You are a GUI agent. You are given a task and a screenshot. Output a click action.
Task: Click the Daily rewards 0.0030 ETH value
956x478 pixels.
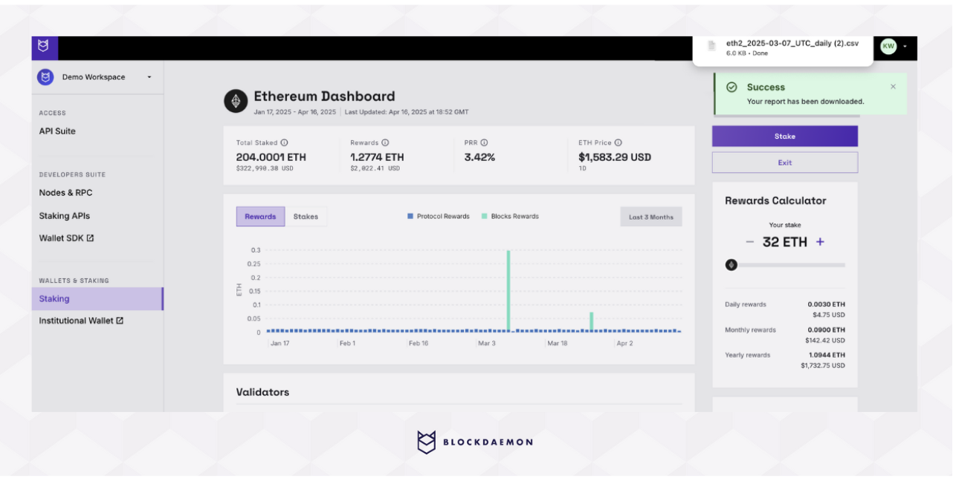pyautogui.click(x=827, y=304)
